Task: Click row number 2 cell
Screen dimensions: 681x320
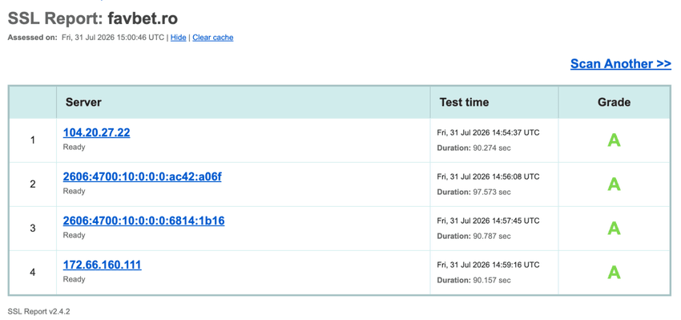Action: click(33, 184)
